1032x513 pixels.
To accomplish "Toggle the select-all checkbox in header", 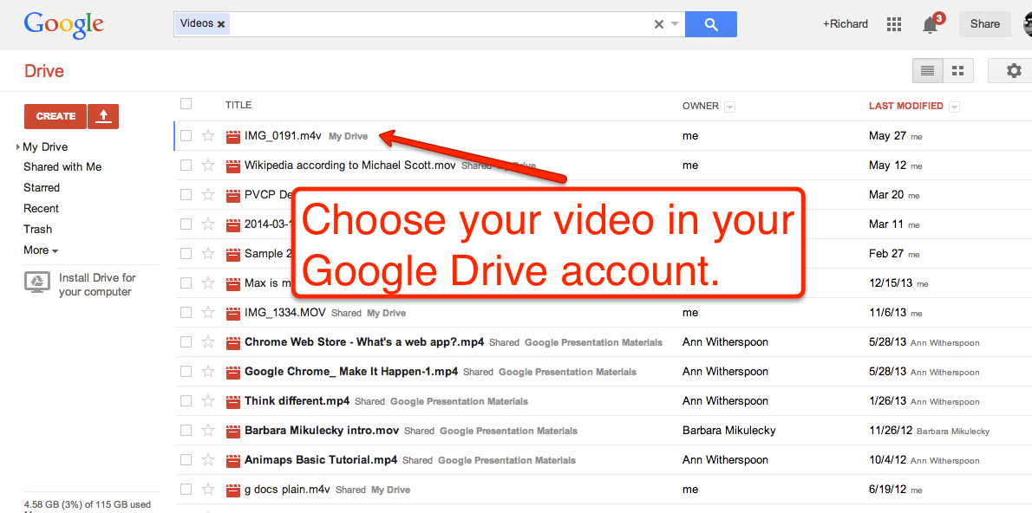I will click(x=186, y=103).
